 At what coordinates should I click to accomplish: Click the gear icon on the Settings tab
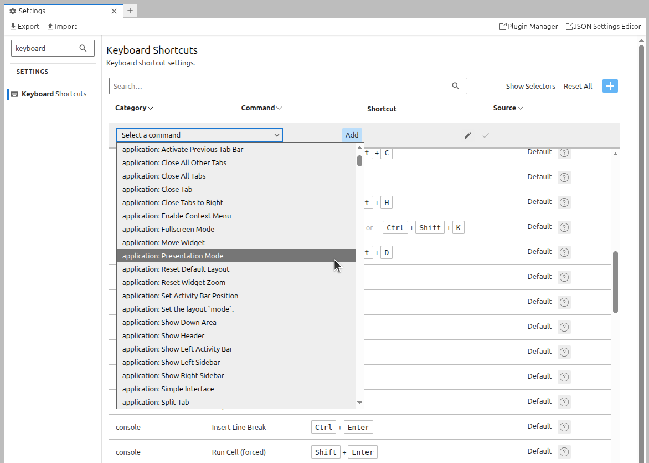[13, 11]
